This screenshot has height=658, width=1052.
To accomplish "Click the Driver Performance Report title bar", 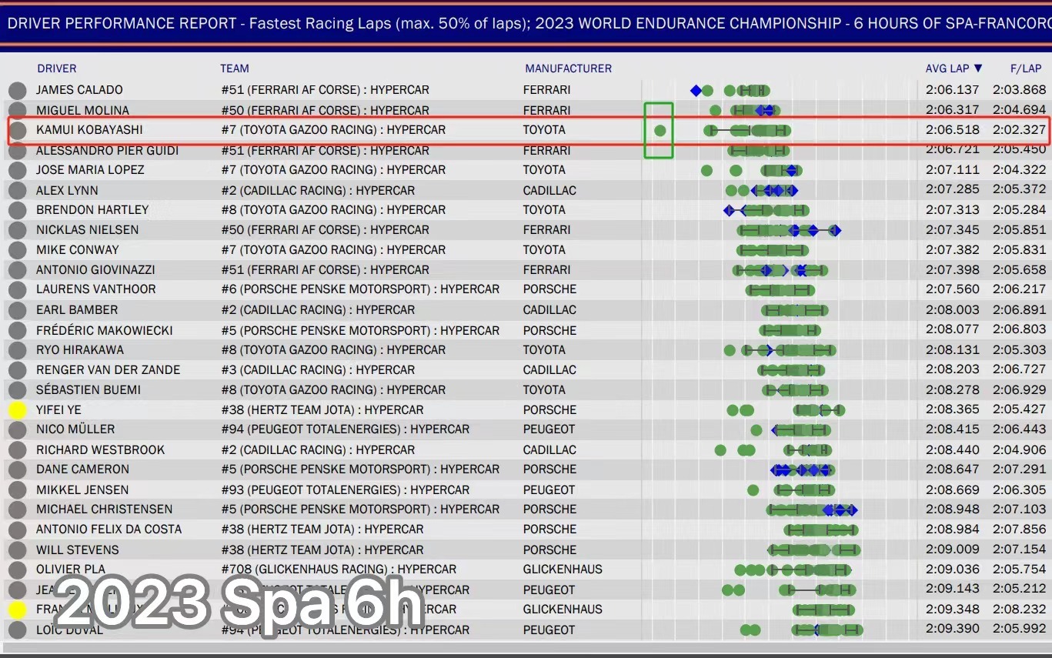I will pyautogui.click(x=526, y=23).
